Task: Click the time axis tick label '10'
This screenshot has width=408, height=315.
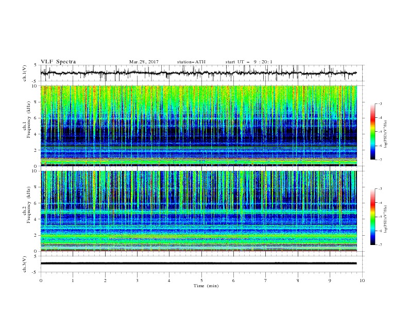Action: click(362, 281)
